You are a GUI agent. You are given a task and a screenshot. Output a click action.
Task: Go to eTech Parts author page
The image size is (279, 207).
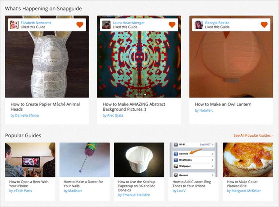click(x=23, y=191)
